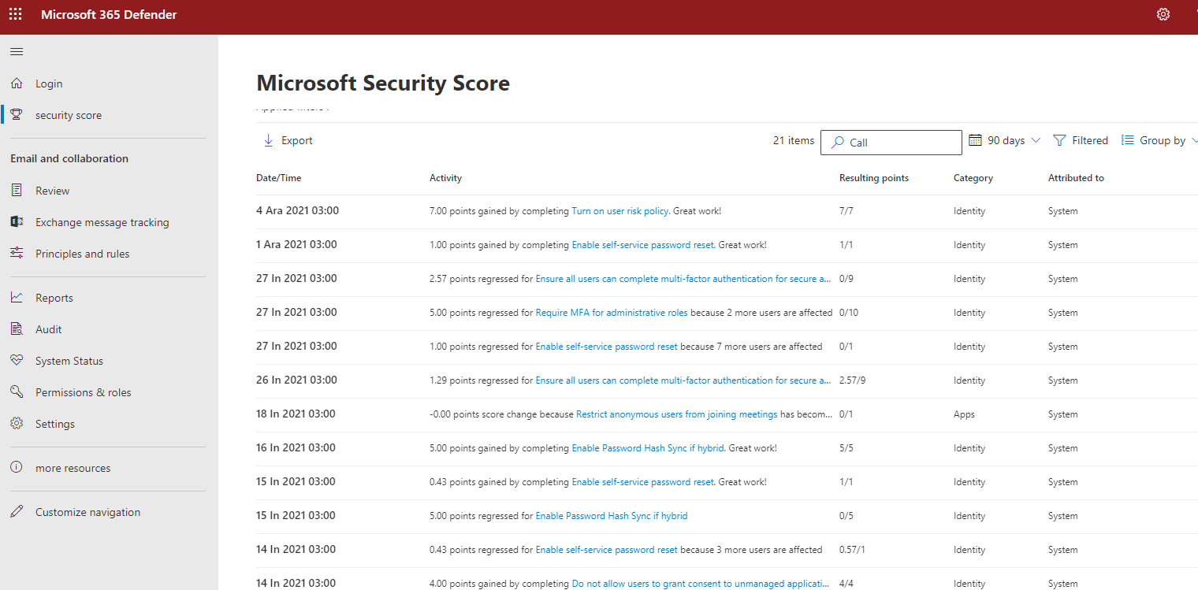Select the 4 Ara 2021 03:00 date cell
Viewport: 1198px width, 590px height.
(x=298, y=211)
